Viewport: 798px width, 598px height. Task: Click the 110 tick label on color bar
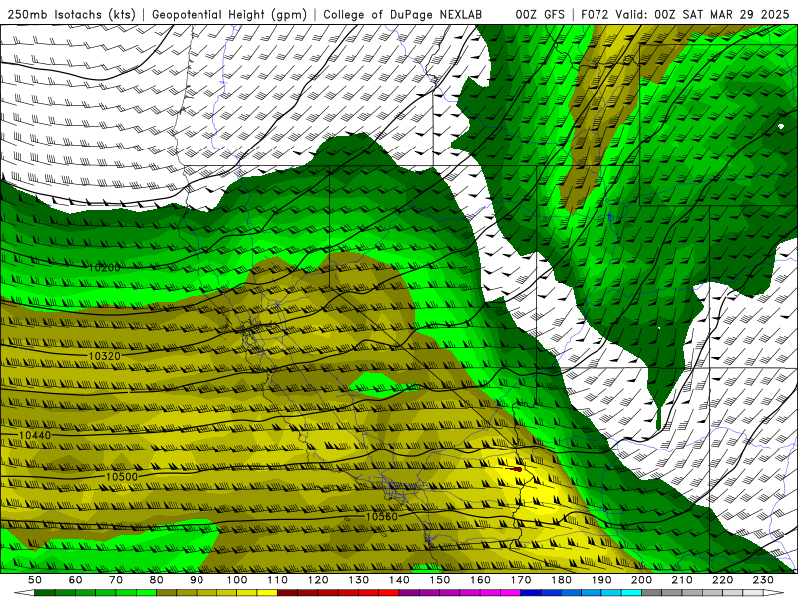pyautogui.click(x=277, y=580)
